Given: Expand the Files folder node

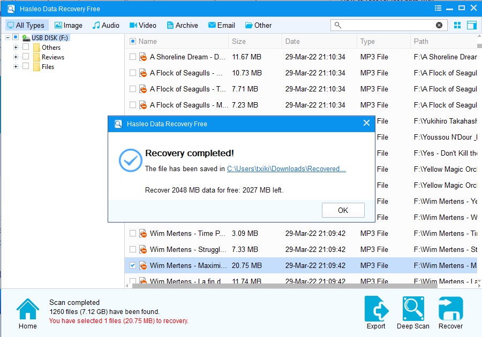Looking at the screenshot, I should point(16,67).
